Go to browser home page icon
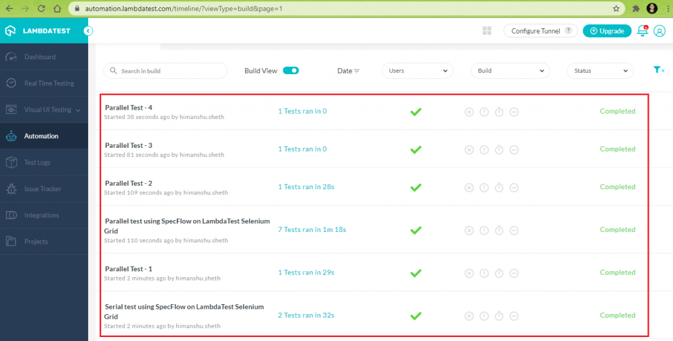Viewport: 673px width, 341px height. pyautogui.click(x=57, y=9)
